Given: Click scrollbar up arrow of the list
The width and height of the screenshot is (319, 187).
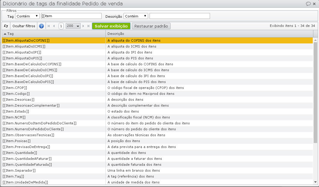Looking at the screenshot, I should pyautogui.click(x=315, y=40).
